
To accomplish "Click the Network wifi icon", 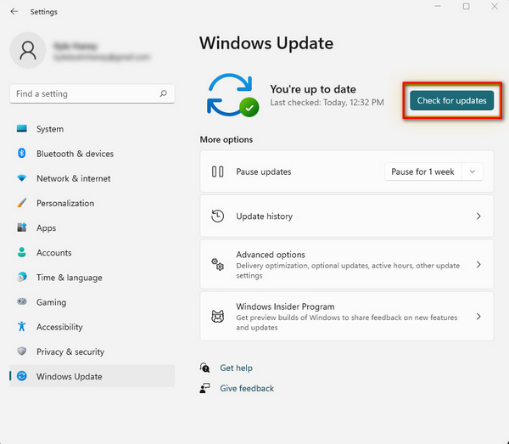I will pyautogui.click(x=22, y=178).
